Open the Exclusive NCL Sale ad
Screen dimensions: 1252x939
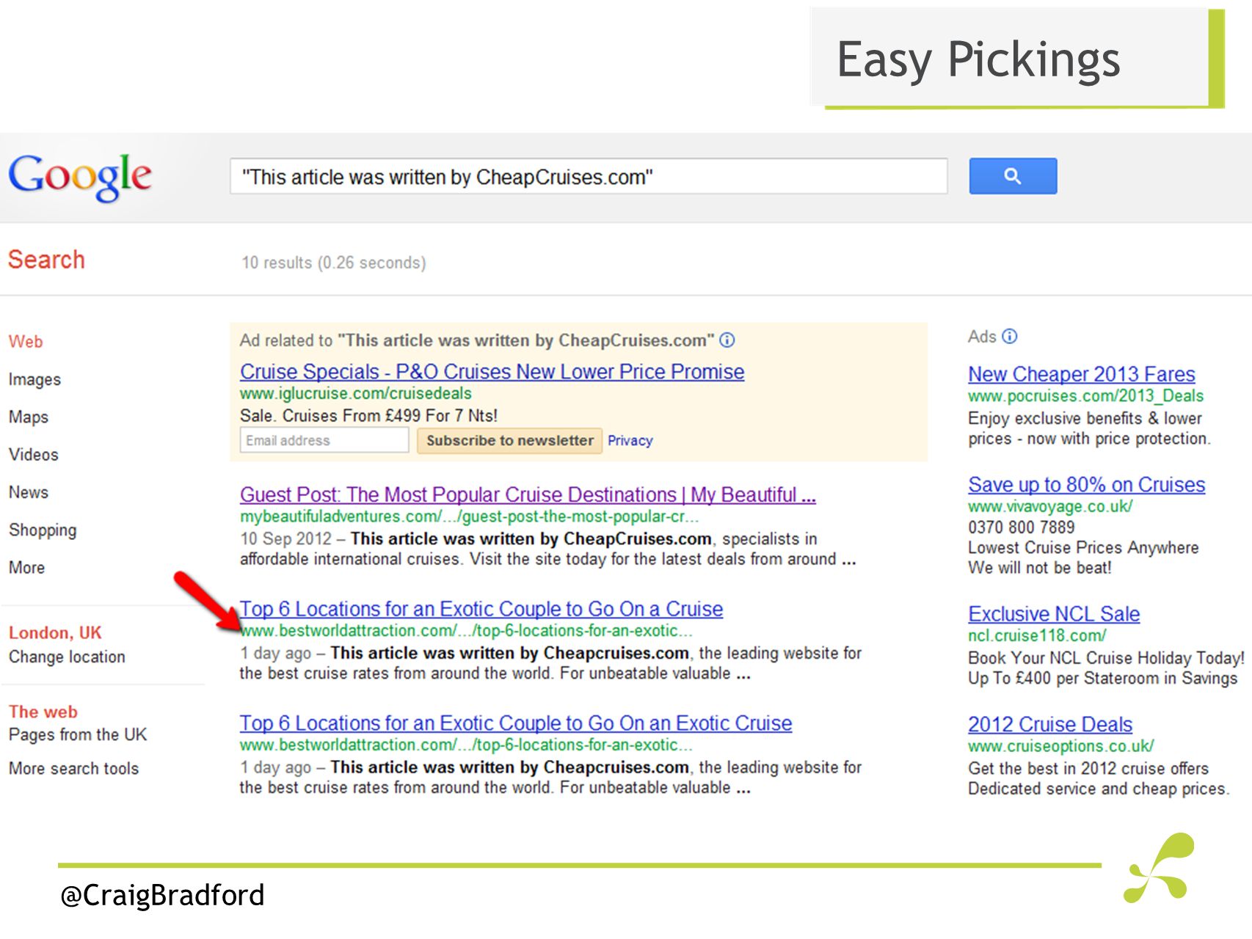tap(1054, 614)
